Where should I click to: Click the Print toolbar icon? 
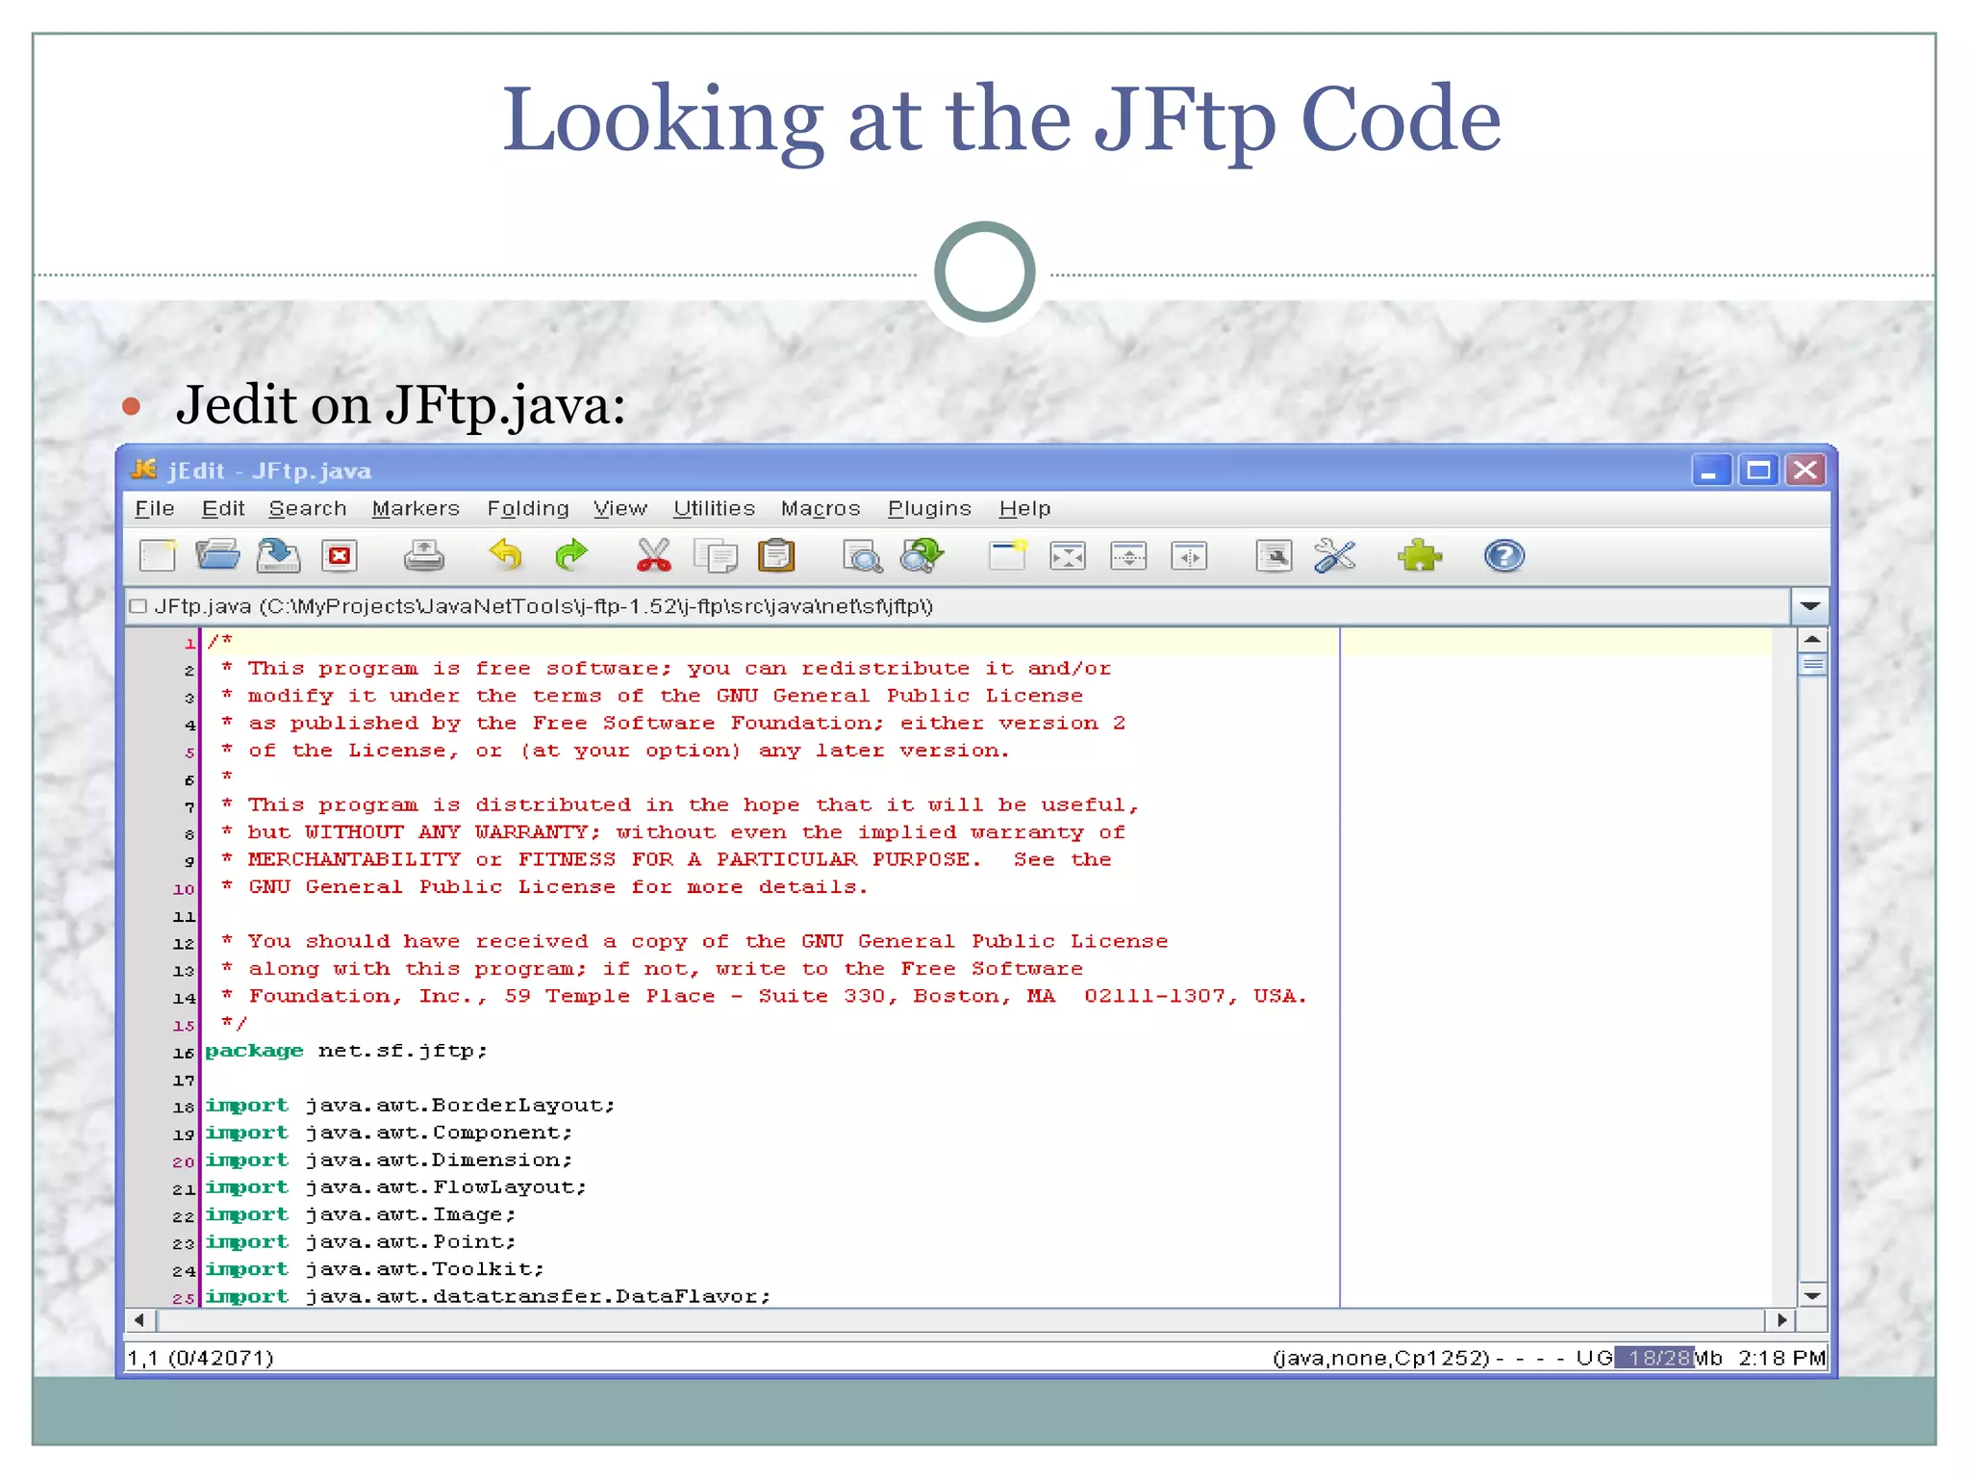[423, 555]
